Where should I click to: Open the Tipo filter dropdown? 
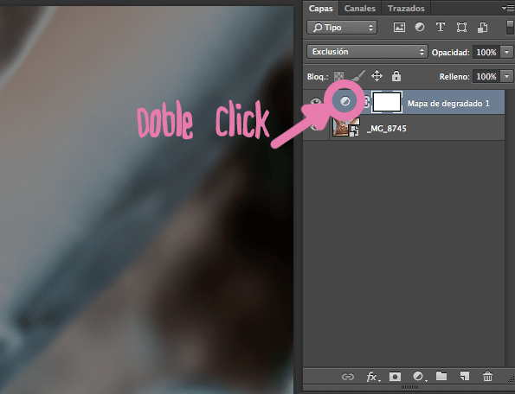coord(342,28)
